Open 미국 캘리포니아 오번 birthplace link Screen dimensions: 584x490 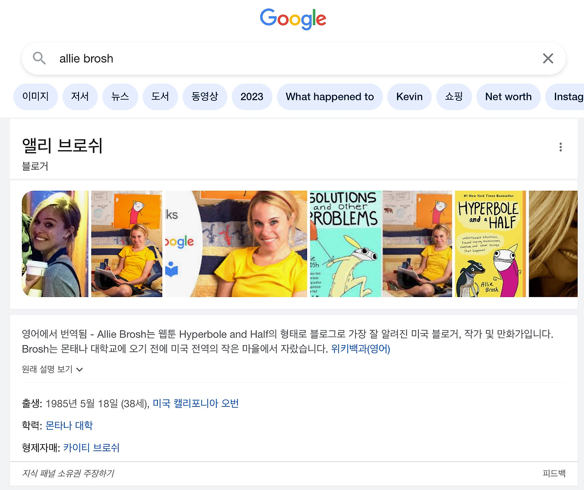tap(196, 403)
